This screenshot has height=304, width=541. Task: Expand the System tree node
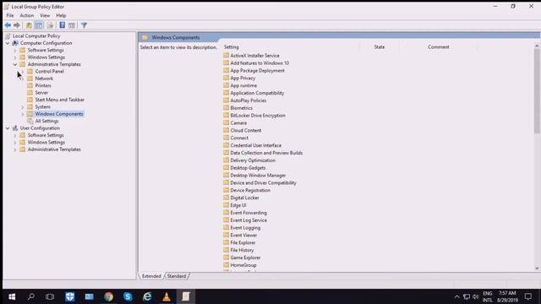tap(23, 107)
